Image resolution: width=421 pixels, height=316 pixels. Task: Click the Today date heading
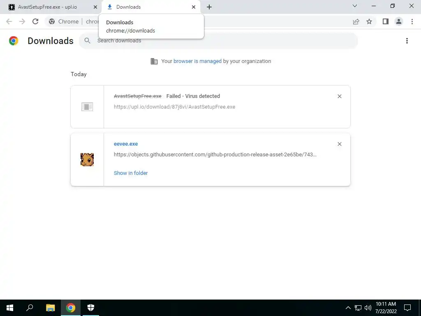pos(79,74)
